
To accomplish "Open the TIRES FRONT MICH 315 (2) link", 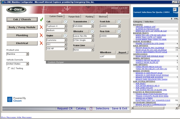I will (x=149, y=67).
